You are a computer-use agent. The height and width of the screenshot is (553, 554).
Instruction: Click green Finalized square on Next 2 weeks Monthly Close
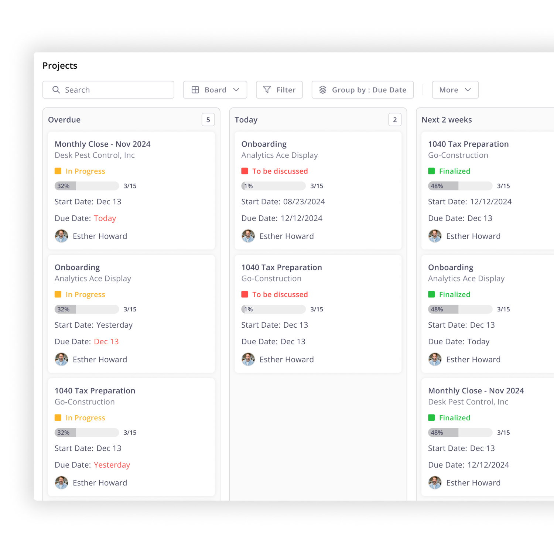pyautogui.click(x=431, y=418)
